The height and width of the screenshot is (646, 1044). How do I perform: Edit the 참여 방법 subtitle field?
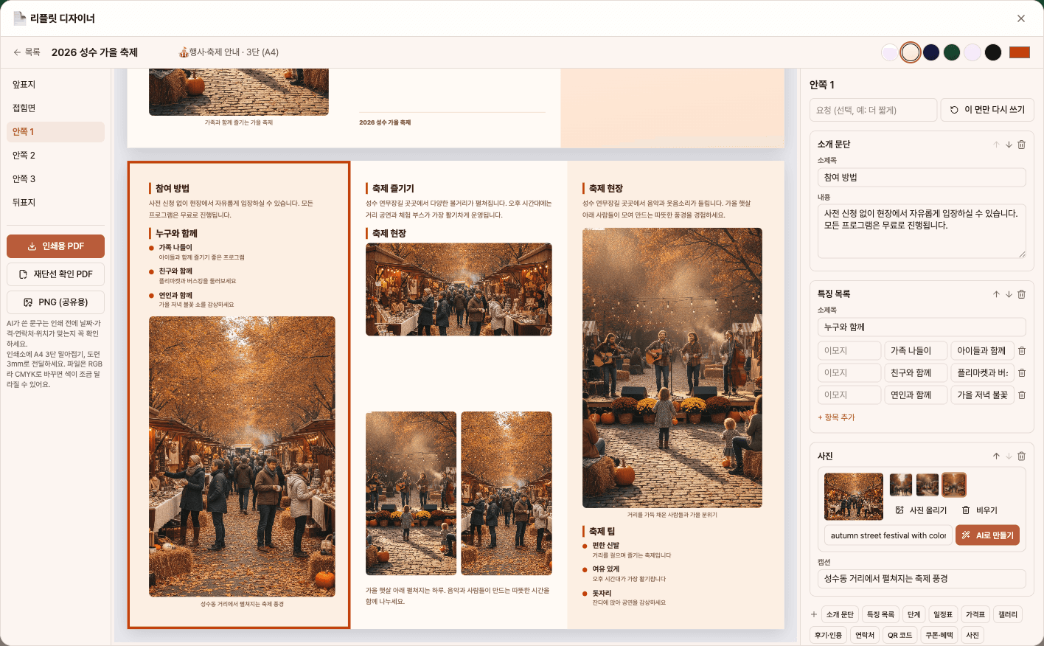point(922,178)
